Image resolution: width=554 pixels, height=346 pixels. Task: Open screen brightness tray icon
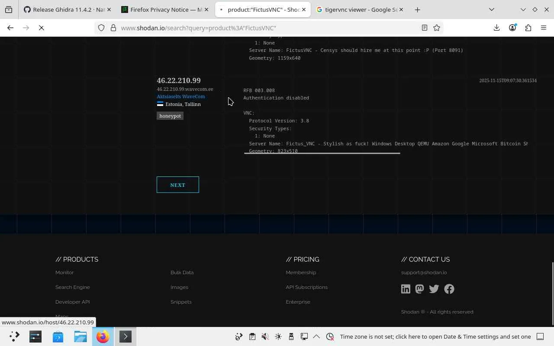point(278,336)
